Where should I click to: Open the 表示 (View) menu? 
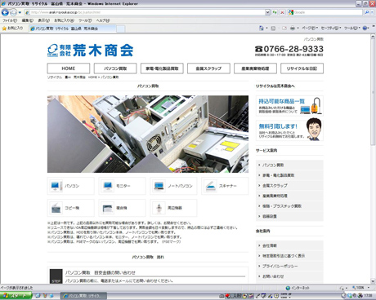tap(43, 20)
